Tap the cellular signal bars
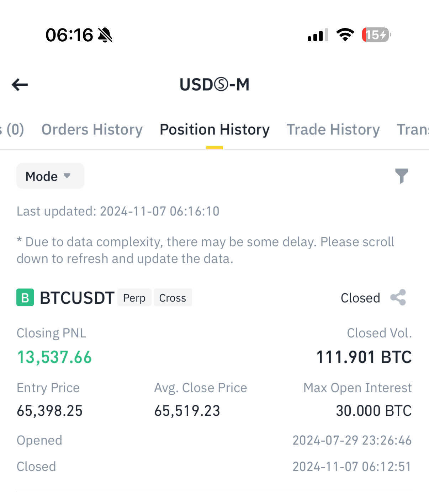 click(318, 35)
